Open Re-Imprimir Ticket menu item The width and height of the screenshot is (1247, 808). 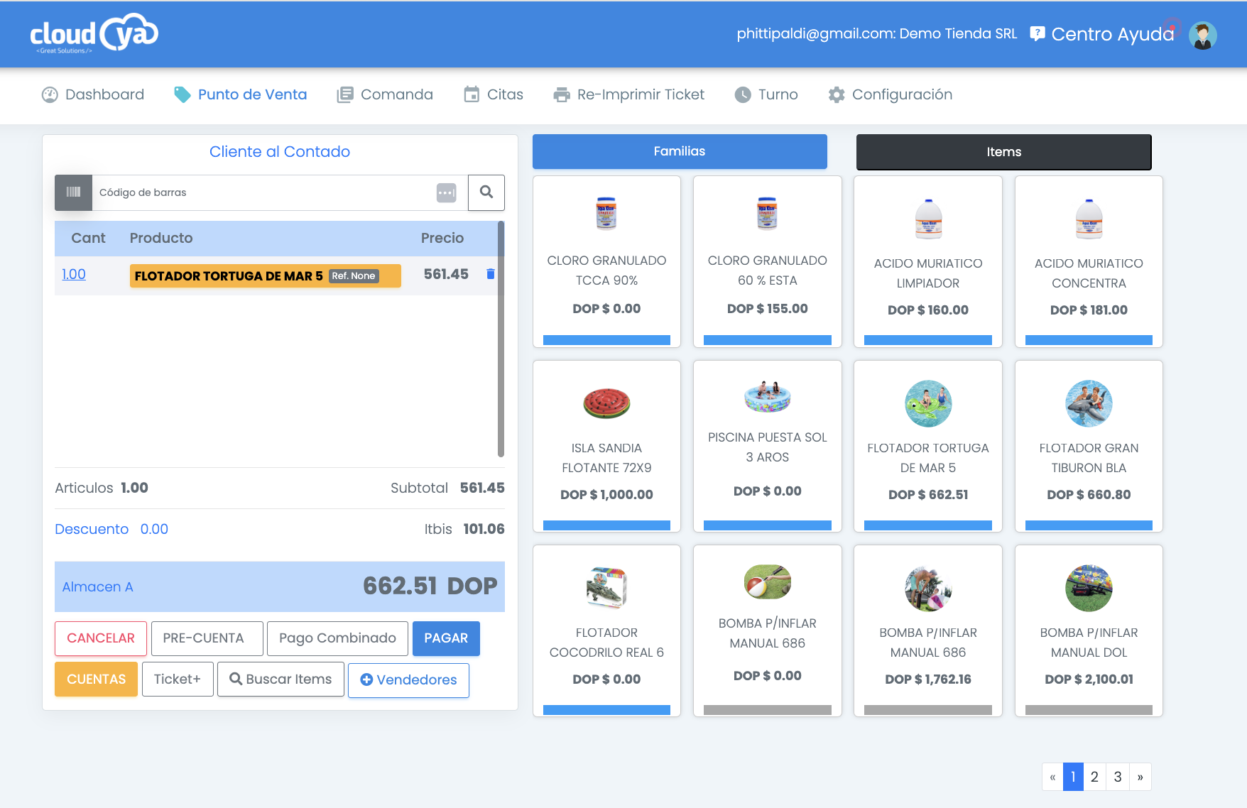pyautogui.click(x=629, y=94)
